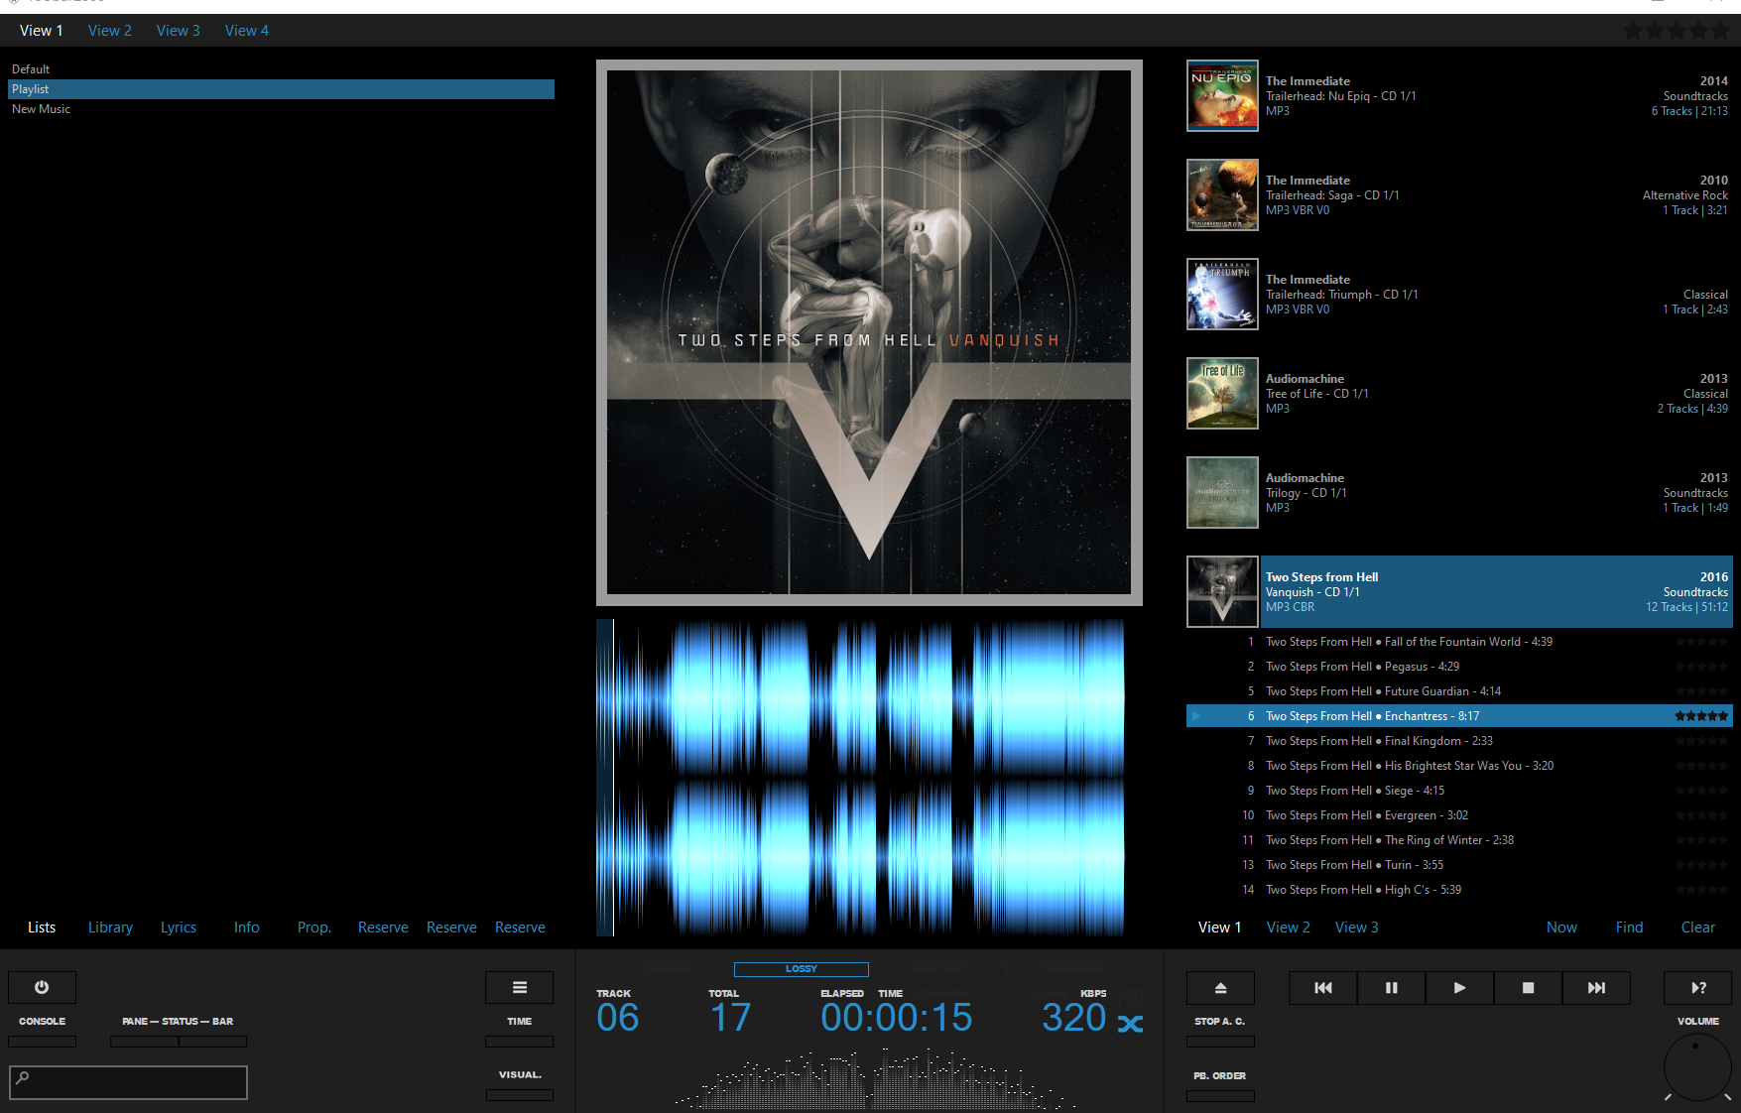Toggle the LOSSY indicator
Image resolution: width=1741 pixels, height=1113 pixels.
(800, 969)
